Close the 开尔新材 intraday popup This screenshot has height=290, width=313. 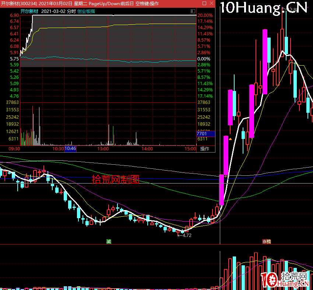212,3
